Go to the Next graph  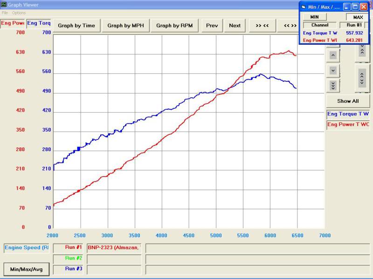235,26
